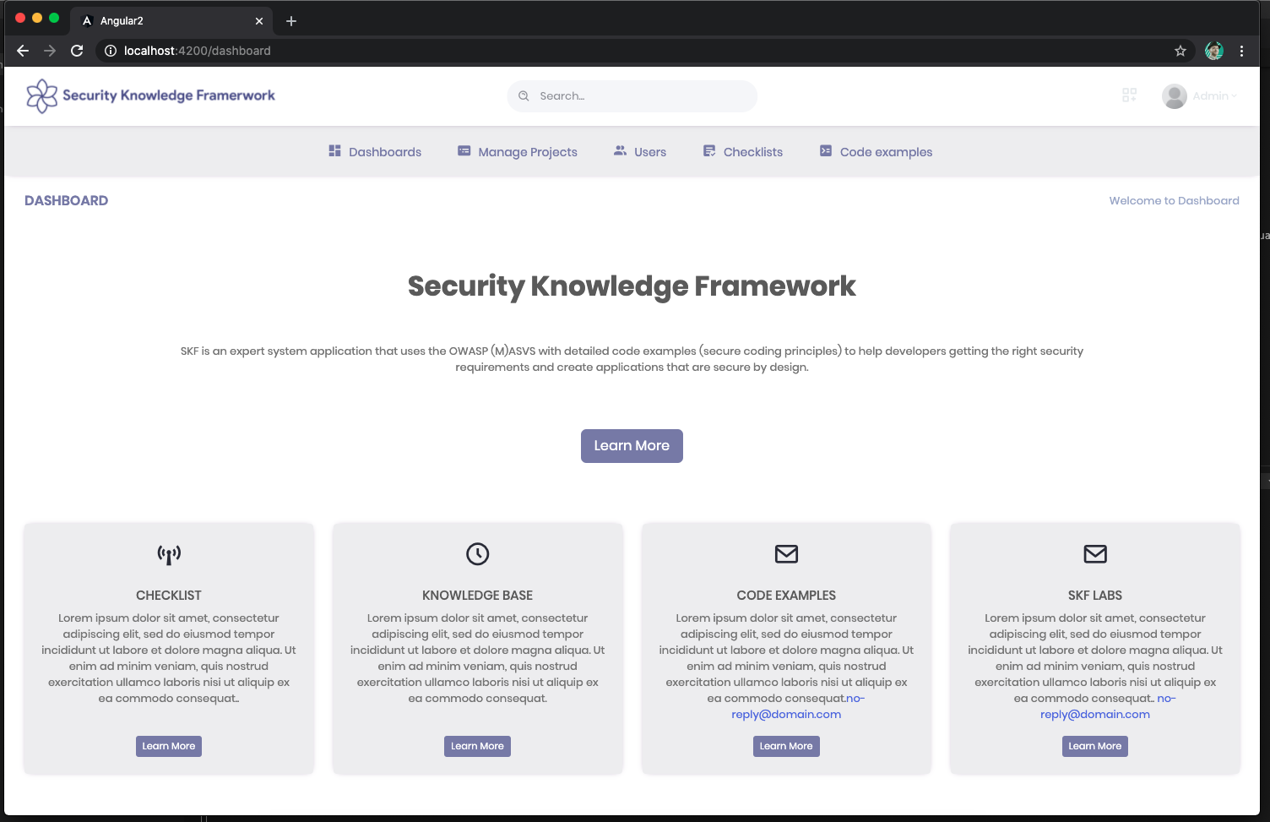Click the SKF expert system description paragraph
This screenshot has width=1270, height=822.
pos(632,359)
